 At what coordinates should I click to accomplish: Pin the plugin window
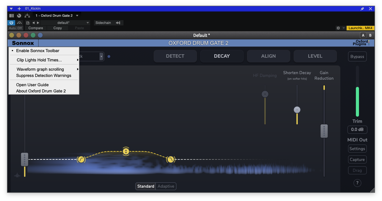(x=362, y=9)
